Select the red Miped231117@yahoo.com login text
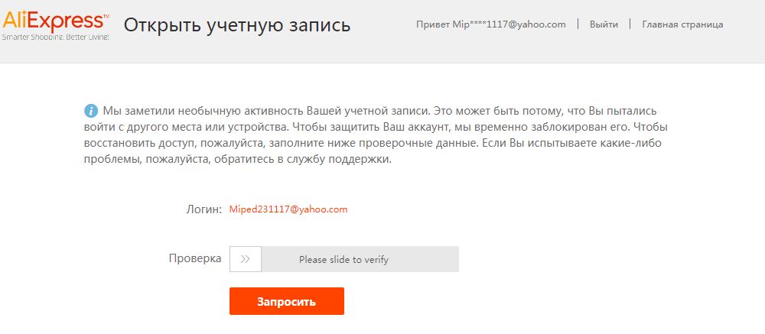 coord(288,209)
